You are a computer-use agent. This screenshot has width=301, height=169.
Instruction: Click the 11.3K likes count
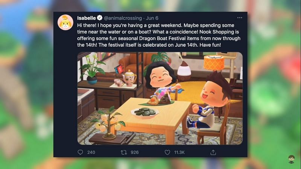pos(179,152)
